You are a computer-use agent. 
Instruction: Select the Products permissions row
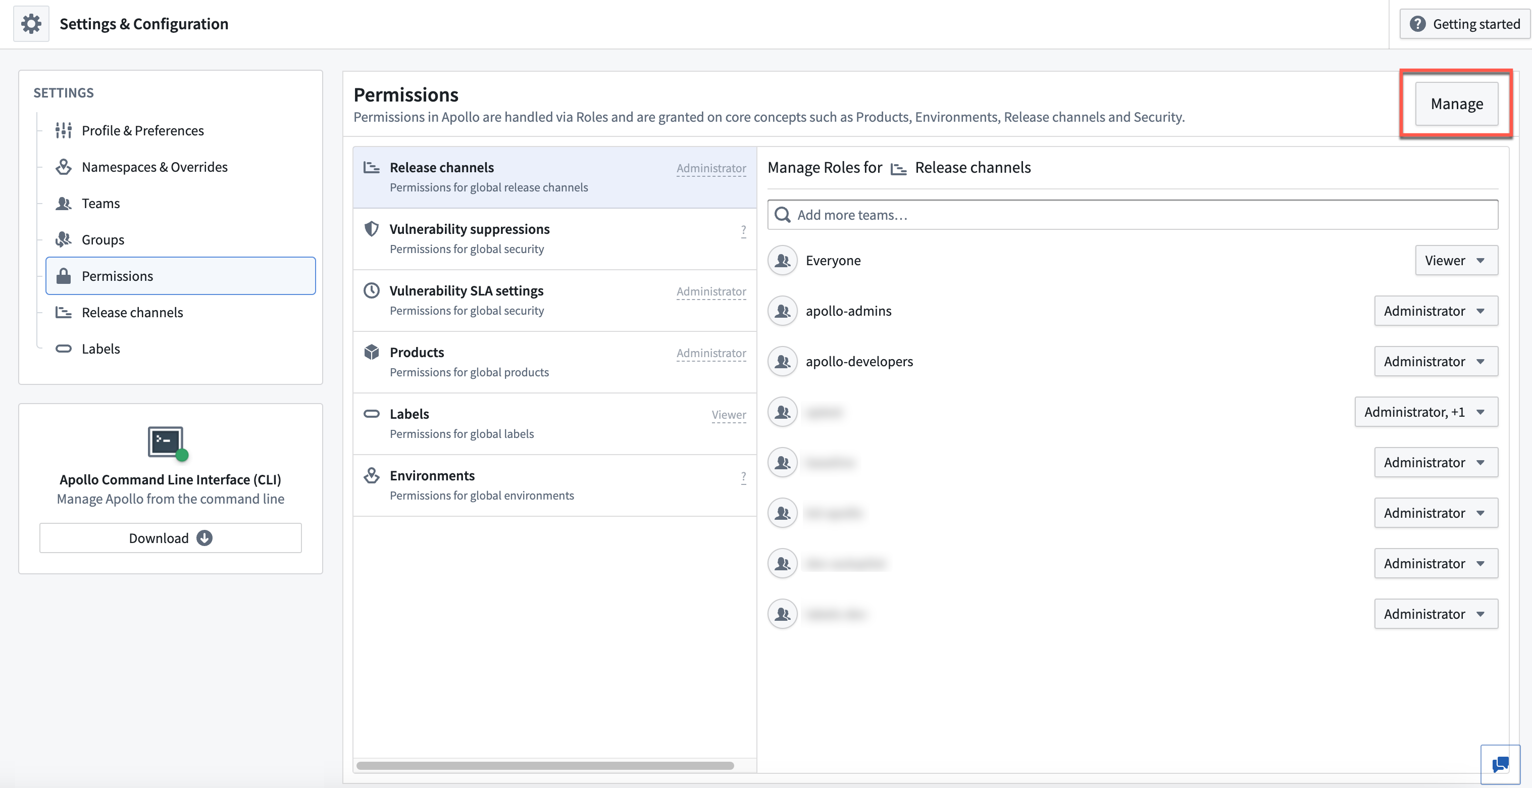(x=554, y=362)
